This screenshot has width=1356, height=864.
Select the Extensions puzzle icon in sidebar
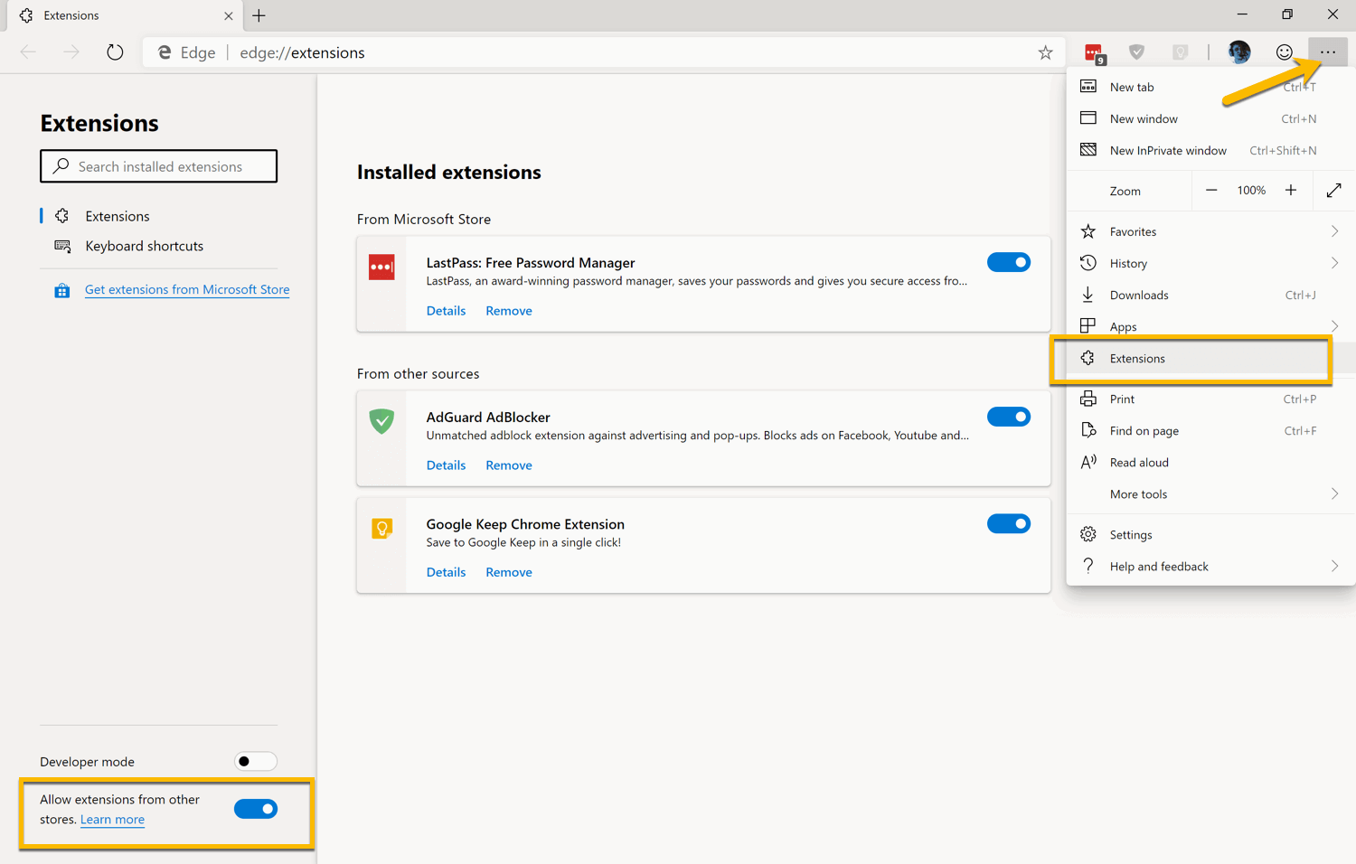pyautogui.click(x=61, y=216)
